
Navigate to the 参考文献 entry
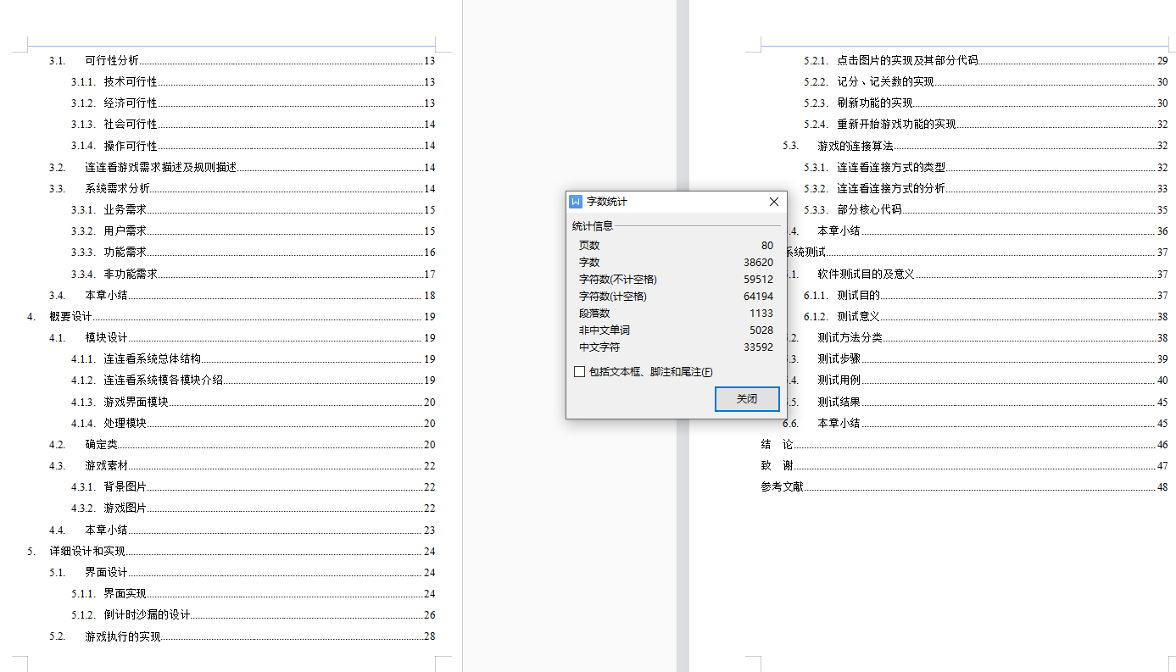tap(782, 486)
